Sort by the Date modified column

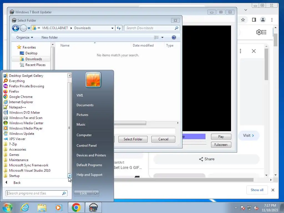click(x=143, y=45)
